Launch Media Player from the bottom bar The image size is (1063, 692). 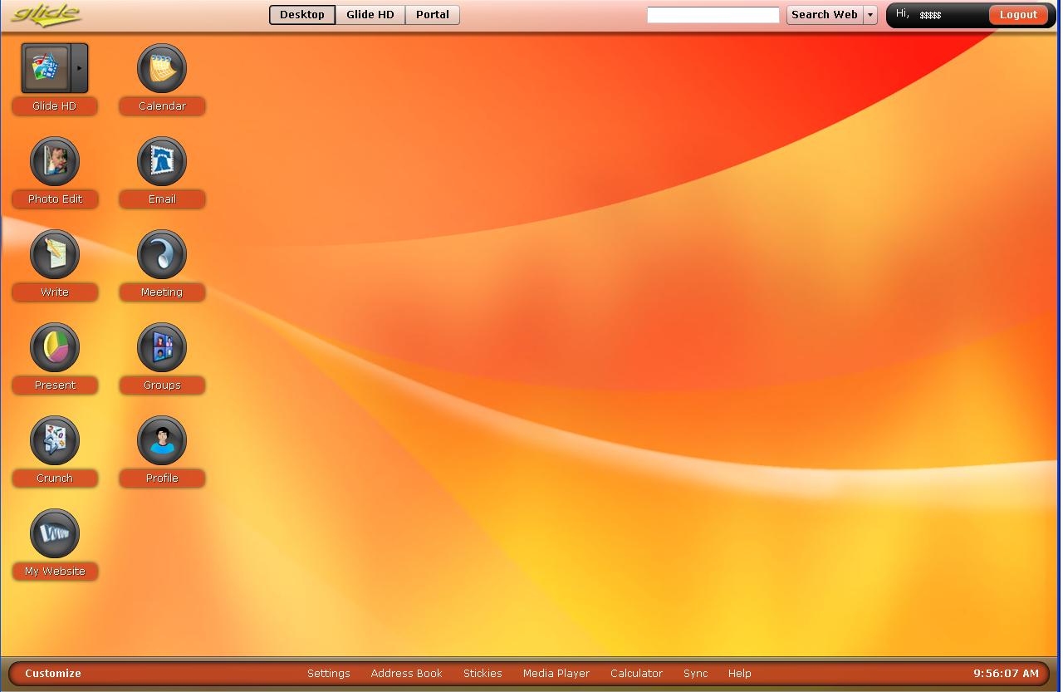point(556,674)
